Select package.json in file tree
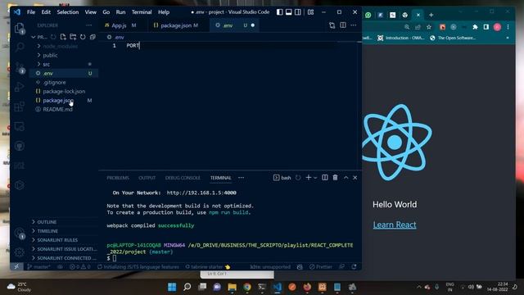Screen dimensions: 524x295 click(58, 100)
